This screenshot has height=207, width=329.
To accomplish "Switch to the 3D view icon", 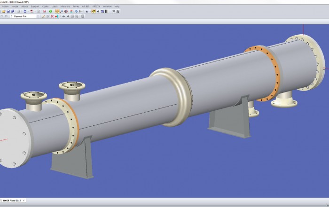I will point(114,11).
